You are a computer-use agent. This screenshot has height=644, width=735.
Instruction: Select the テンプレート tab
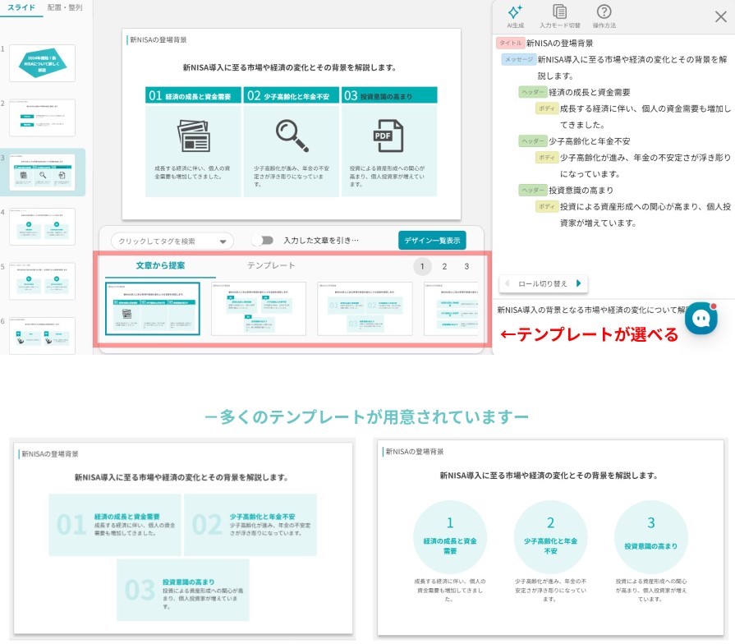click(271, 265)
